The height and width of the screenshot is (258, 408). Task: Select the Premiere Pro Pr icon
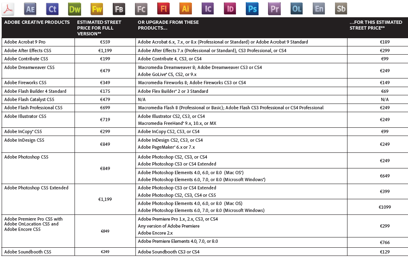coord(275,9)
